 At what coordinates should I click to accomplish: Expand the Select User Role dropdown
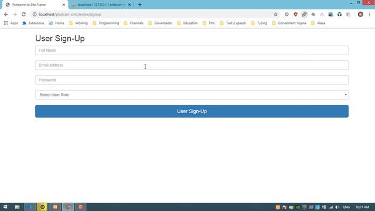tap(192, 95)
